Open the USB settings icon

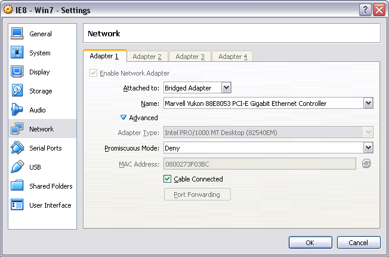[17, 167]
